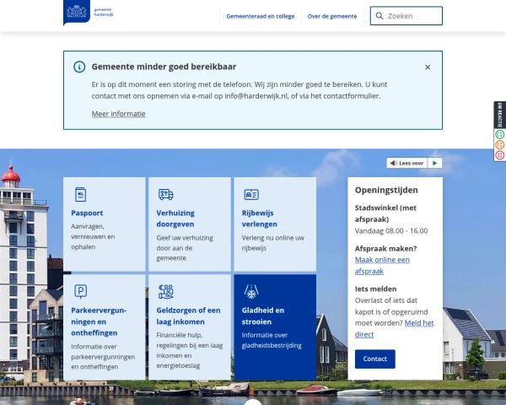Click the parking P icon
Image resolution: width=506 pixels, height=405 pixels.
click(x=81, y=291)
